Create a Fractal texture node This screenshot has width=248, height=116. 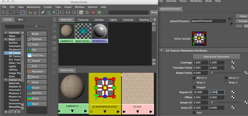(x=37, y=60)
